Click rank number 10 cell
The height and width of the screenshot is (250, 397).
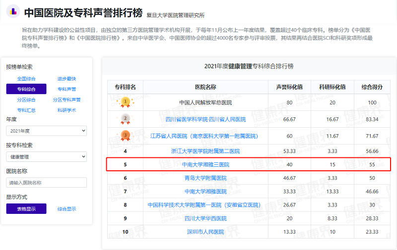point(125,232)
